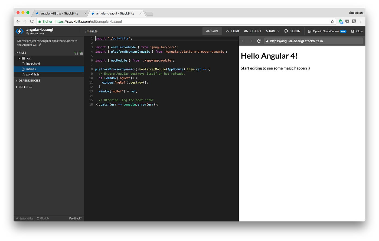The width and height of the screenshot is (379, 241).
Task: Expand the SETTINGS section
Action: click(24, 87)
